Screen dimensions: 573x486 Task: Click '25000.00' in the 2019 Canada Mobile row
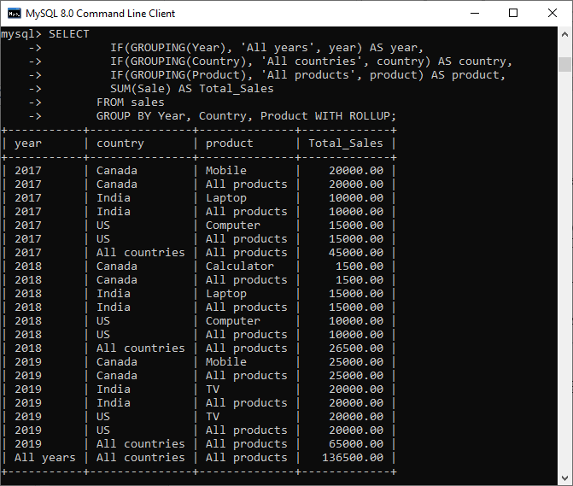coord(356,362)
